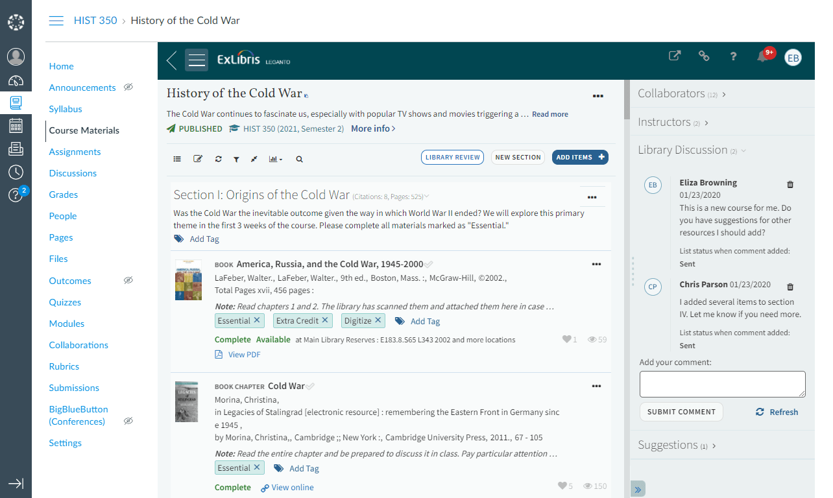Open Canvas Dashboard from global navigation

[x=16, y=81]
